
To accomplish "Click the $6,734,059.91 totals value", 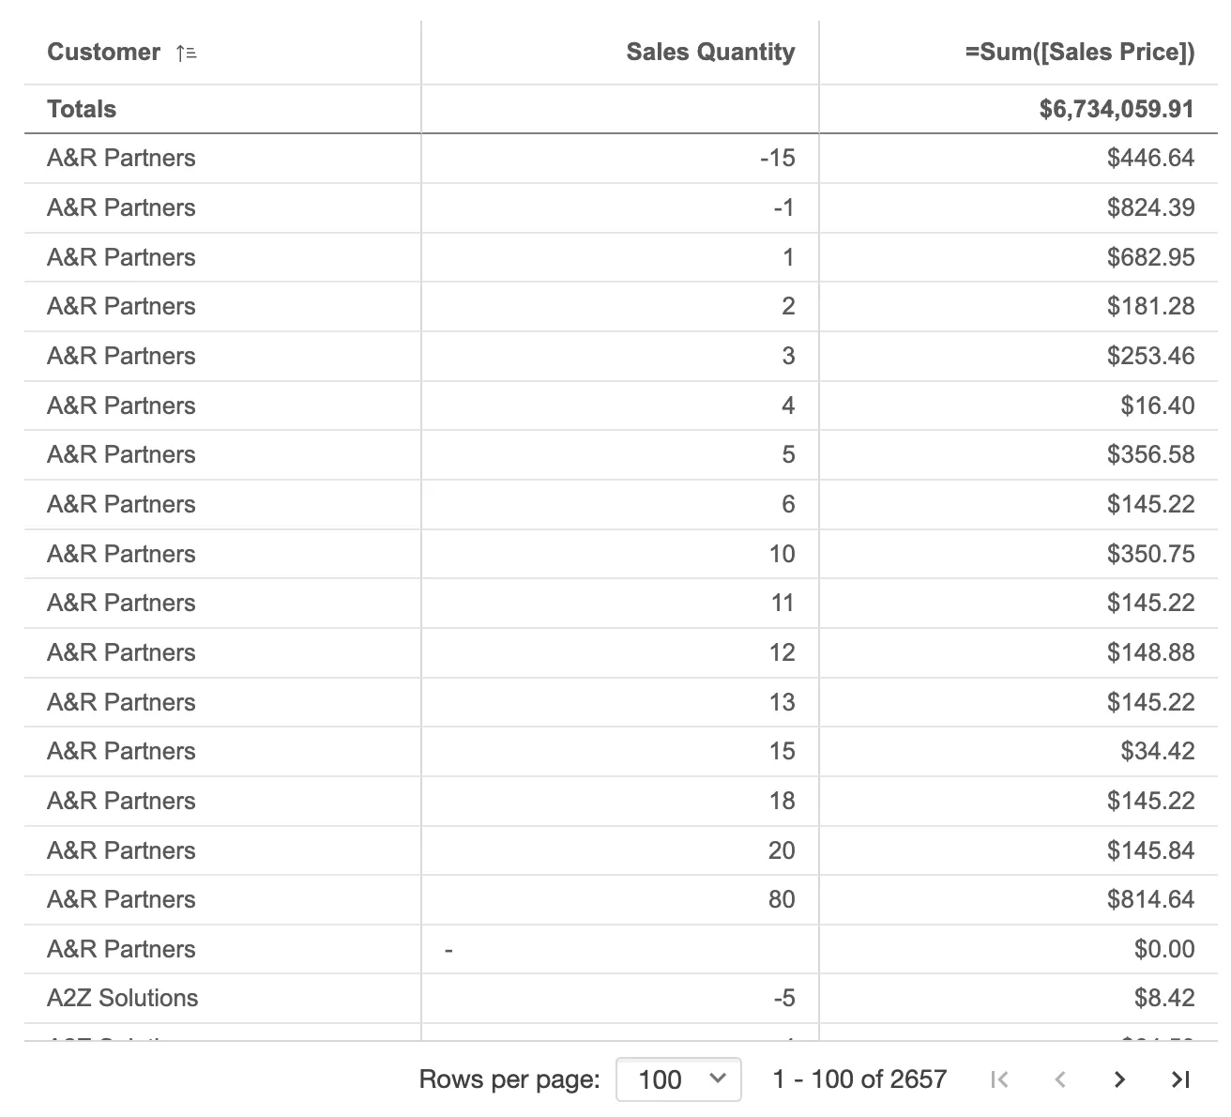I will coord(1116,109).
